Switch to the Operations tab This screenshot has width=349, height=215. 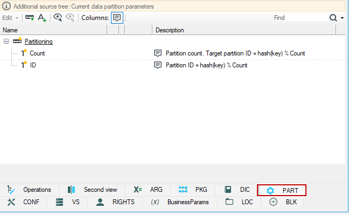pos(29,190)
